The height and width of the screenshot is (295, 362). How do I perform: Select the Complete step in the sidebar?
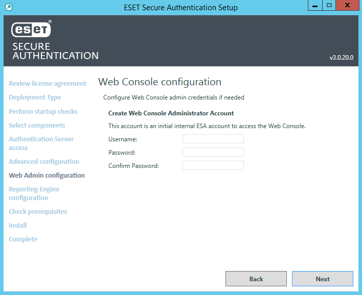(23, 239)
